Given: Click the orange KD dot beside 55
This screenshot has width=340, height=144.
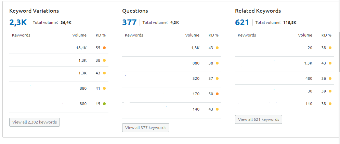Looking at the screenshot, I should click(104, 48).
